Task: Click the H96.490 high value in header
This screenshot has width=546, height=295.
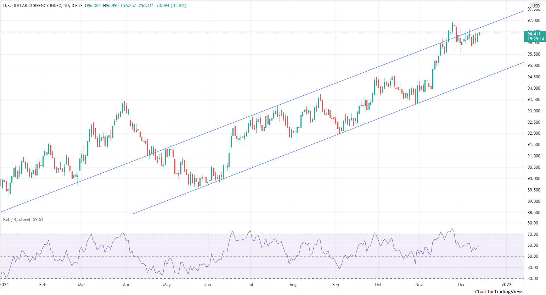Action: point(111,6)
